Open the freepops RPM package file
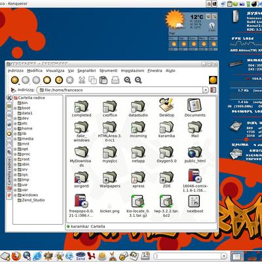Viewport: 262px width, 262px height. click(x=81, y=205)
